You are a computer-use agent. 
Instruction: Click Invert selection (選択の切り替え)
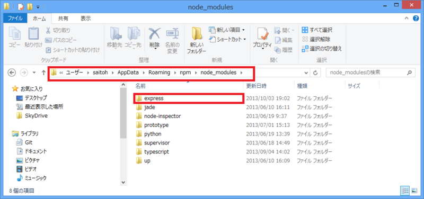(x=322, y=49)
